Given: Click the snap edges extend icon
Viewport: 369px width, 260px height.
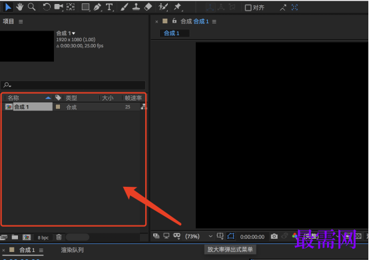Looking at the screenshot, I should (x=283, y=8).
